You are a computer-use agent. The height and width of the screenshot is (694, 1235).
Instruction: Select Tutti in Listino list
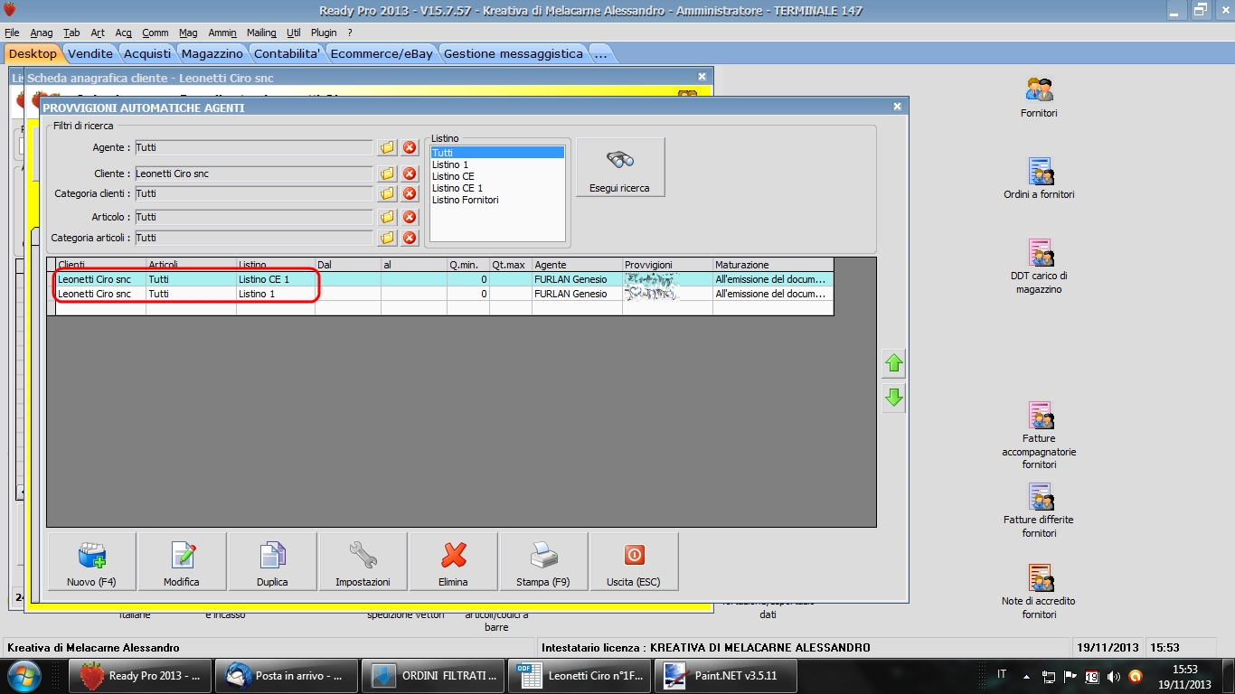[497, 153]
